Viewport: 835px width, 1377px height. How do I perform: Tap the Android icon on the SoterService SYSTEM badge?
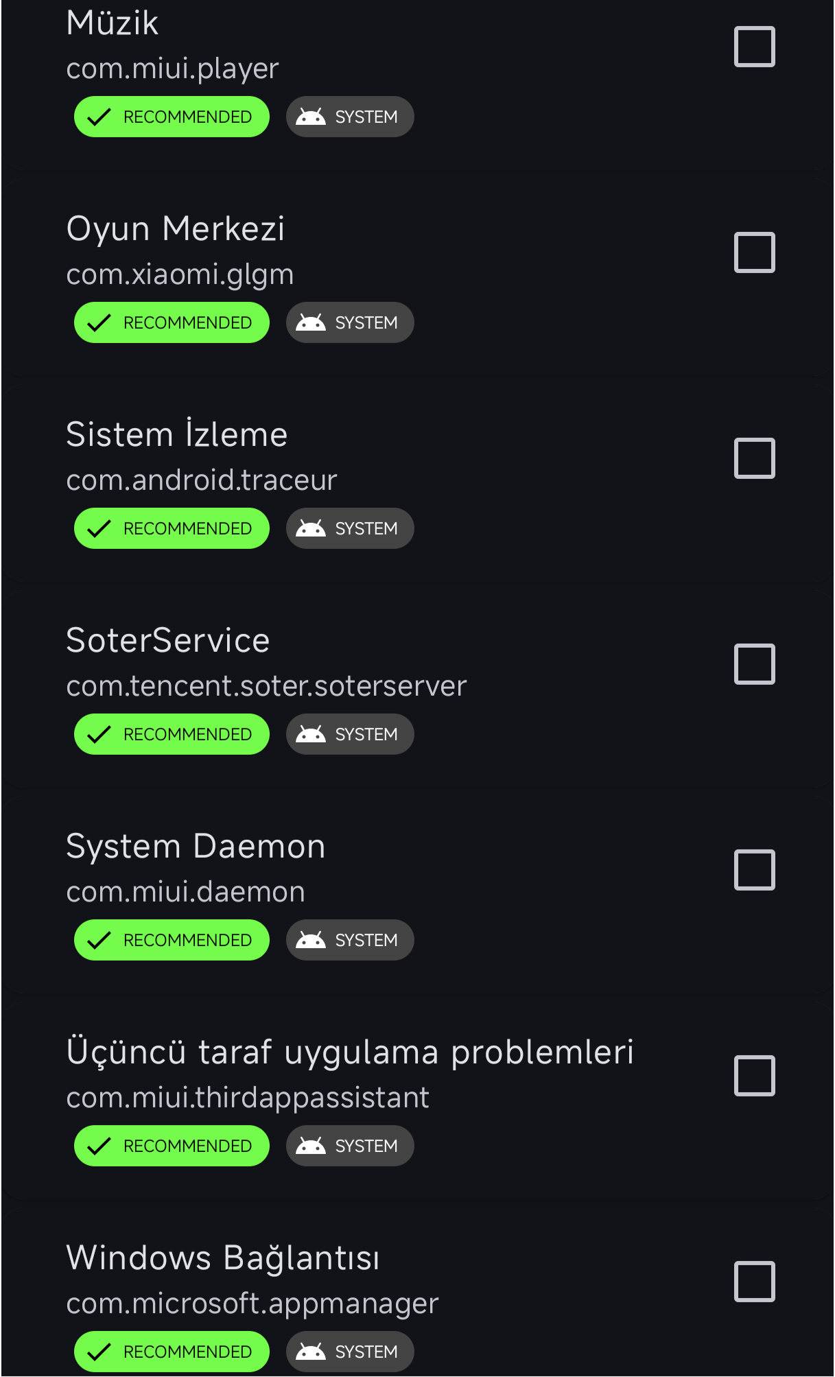(310, 734)
